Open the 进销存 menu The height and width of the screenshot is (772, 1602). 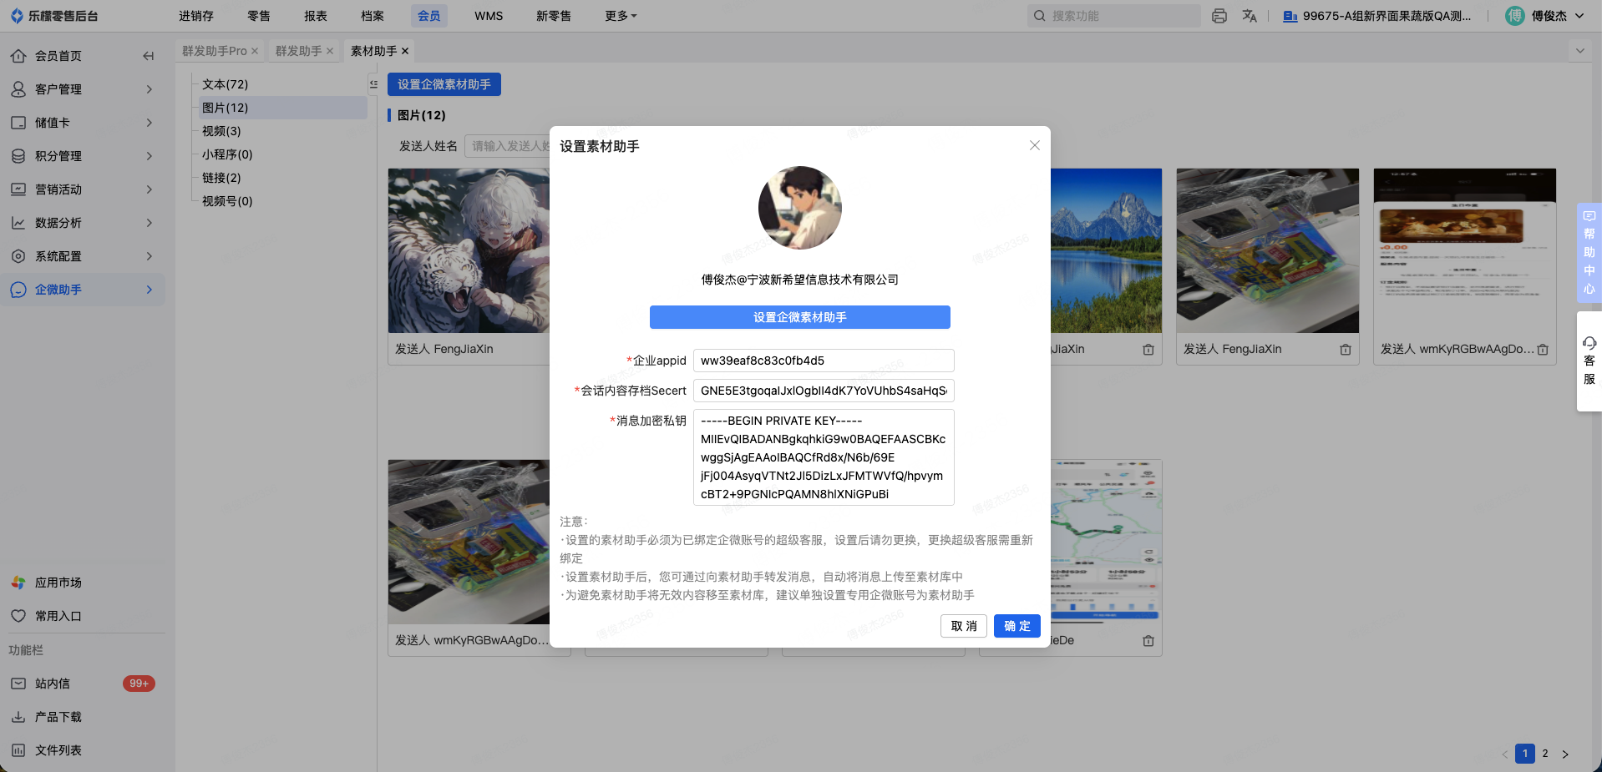[196, 16]
